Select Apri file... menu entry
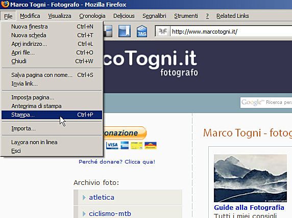This screenshot has width=292, height=218. (x=52, y=52)
